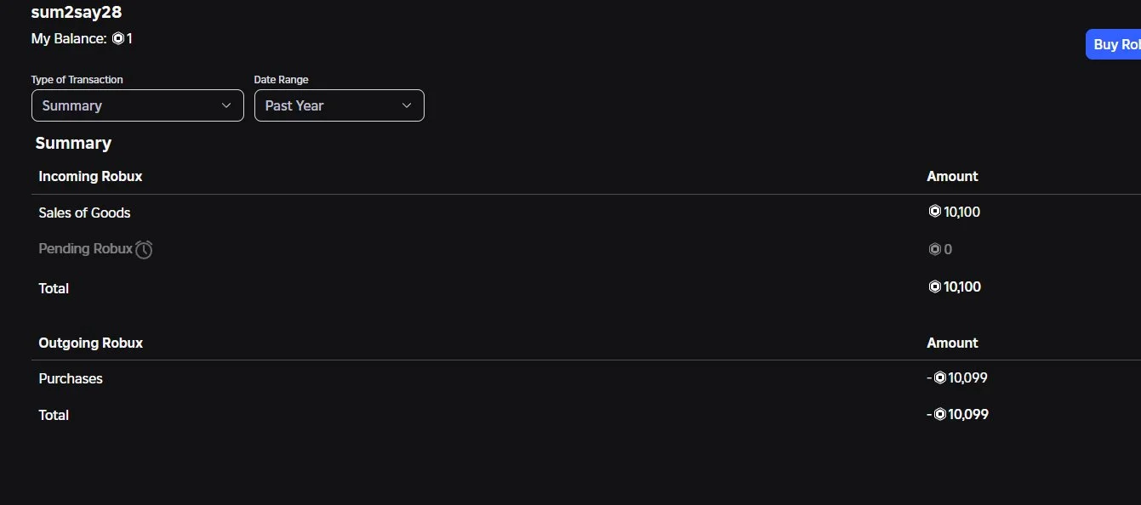Click the Outgoing Robux column header

point(90,343)
